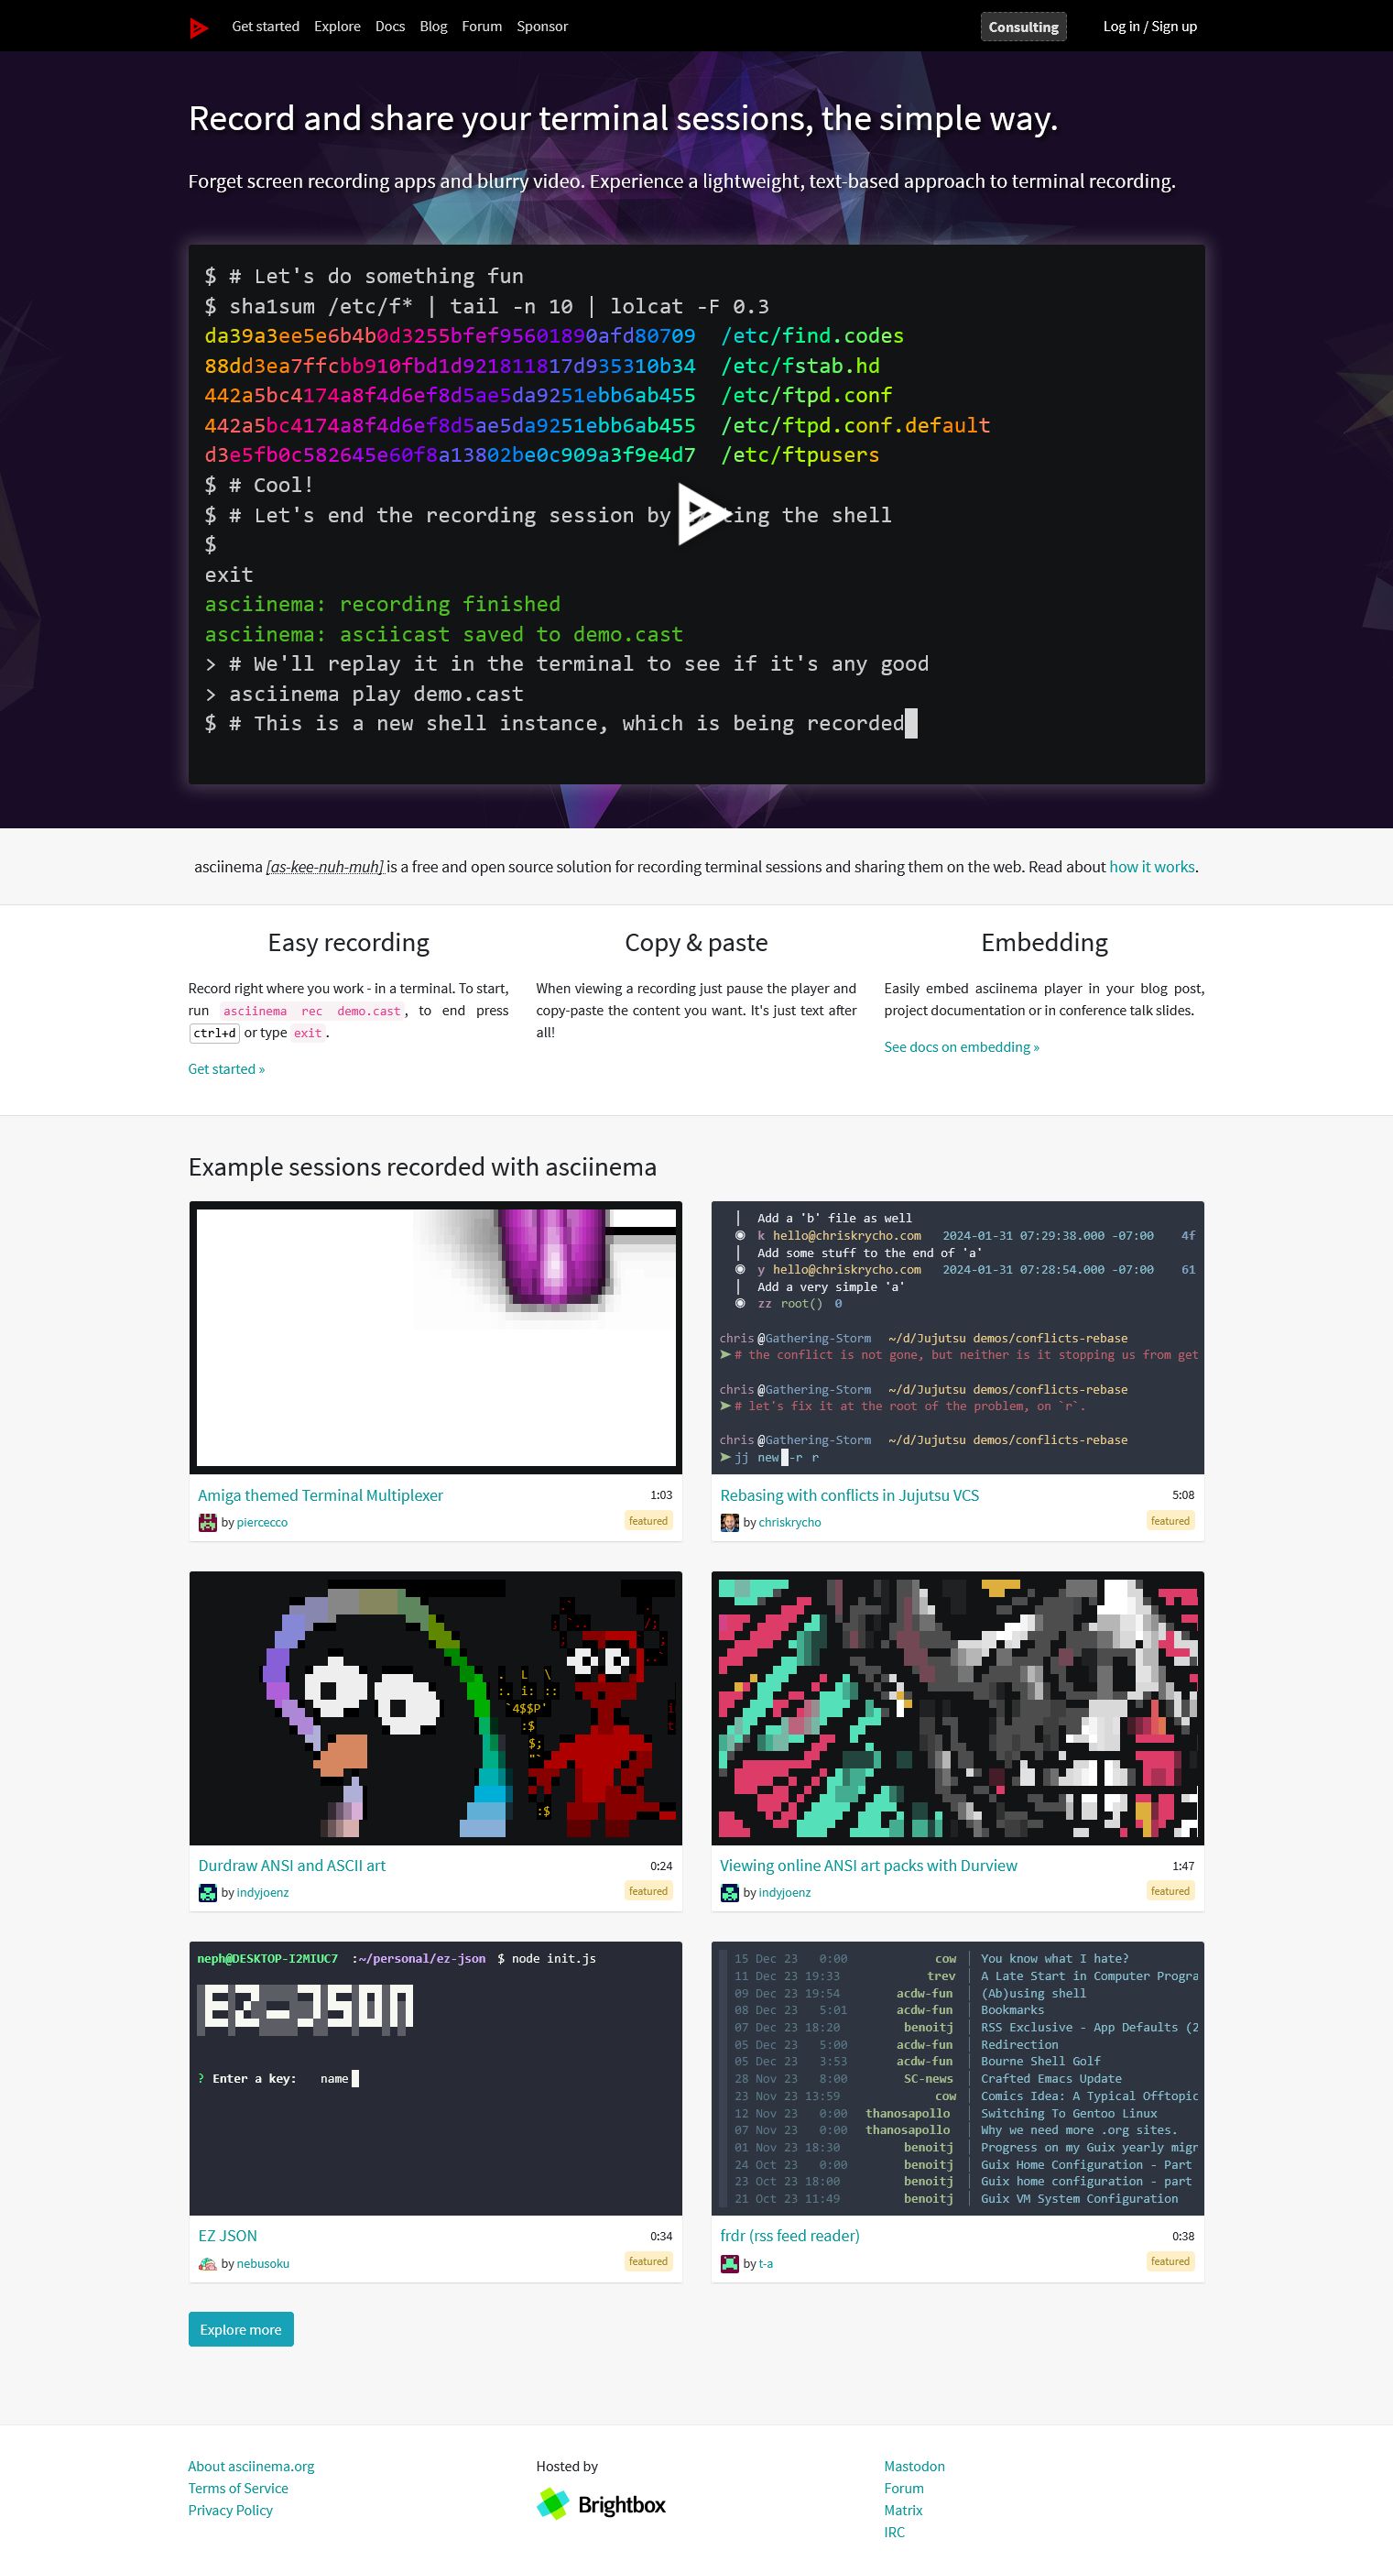
Task: Click 'Viewing online ANSI art packs with Durview'
Action: (868, 1866)
